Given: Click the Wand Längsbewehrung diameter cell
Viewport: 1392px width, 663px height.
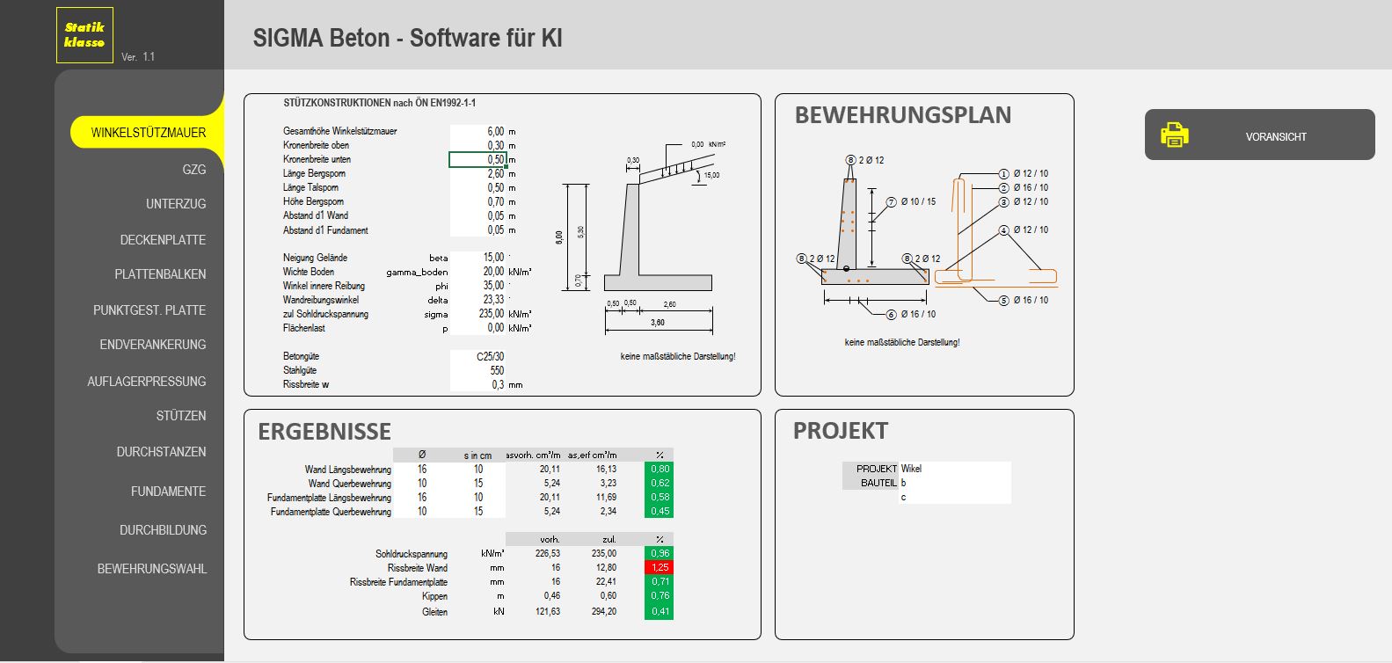Looking at the screenshot, I should pyautogui.click(x=422, y=469).
